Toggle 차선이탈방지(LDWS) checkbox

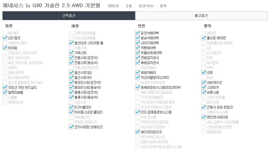pos(138,77)
